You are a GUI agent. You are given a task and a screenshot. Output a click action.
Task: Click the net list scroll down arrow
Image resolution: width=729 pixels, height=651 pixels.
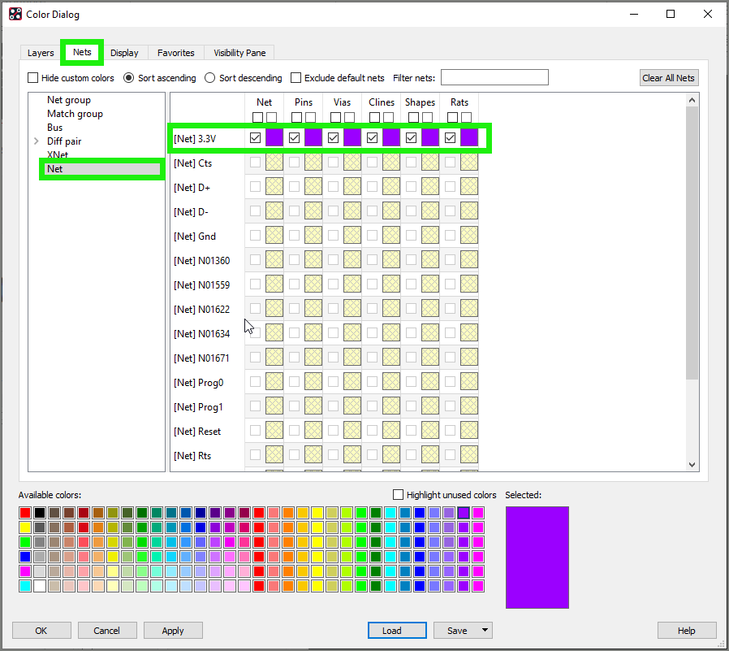692,464
